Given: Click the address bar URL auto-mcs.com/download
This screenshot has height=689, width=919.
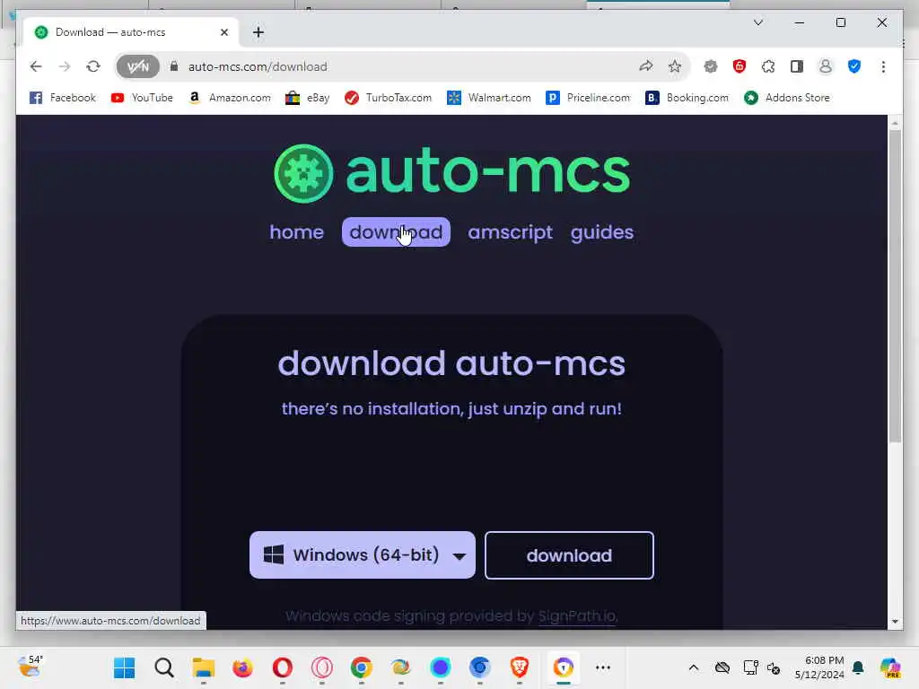Looking at the screenshot, I should tap(258, 66).
